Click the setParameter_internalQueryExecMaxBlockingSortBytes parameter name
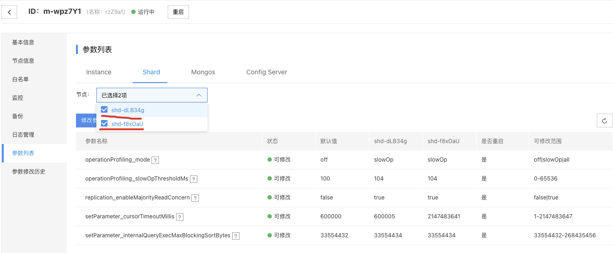 pyautogui.click(x=158, y=235)
